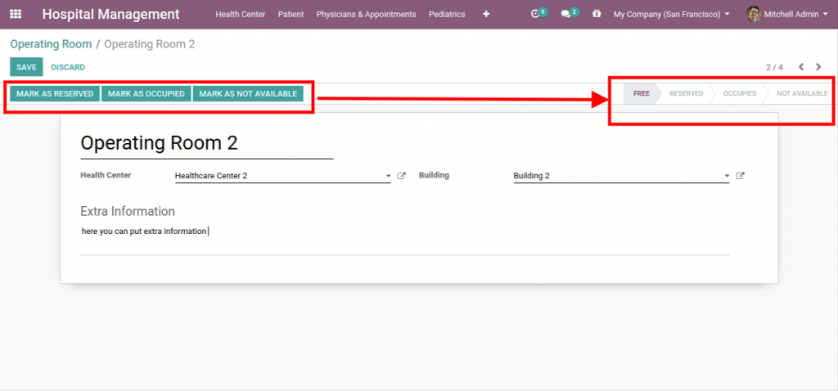
Task: Open Building external link icon
Action: (x=740, y=176)
